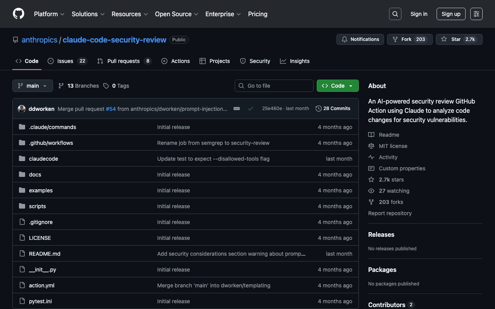Fork the repository
Image resolution: width=495 pixels, height=309 pixels.
409,39
